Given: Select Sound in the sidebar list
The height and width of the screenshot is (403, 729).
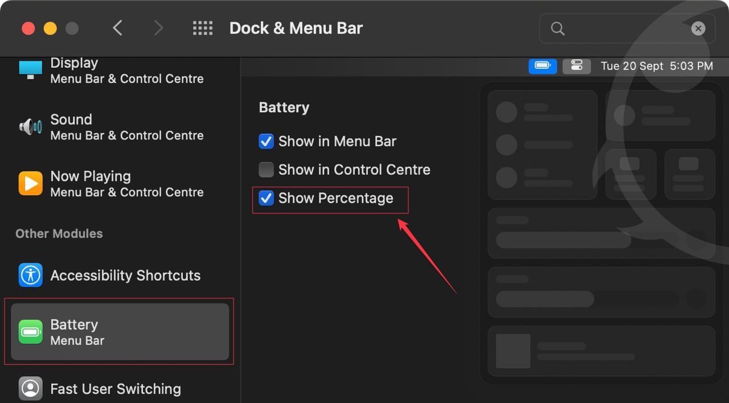Looking at the screenshot, I should (126, 127).
